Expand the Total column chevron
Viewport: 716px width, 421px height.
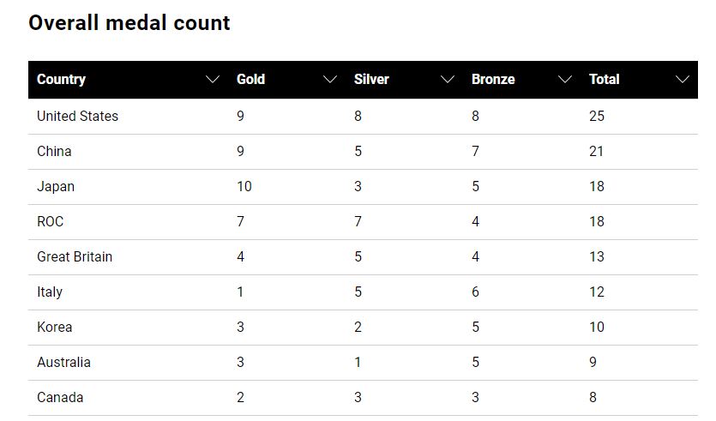tap(683, 80)
